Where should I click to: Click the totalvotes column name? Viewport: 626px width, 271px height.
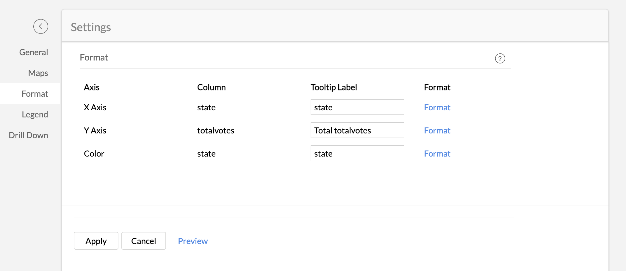215,130
